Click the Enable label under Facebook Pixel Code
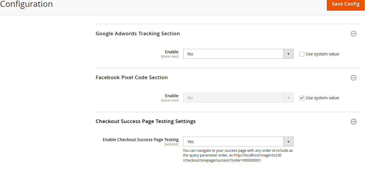The width and height of the screenshot is (365, 169). pos(172,96)
